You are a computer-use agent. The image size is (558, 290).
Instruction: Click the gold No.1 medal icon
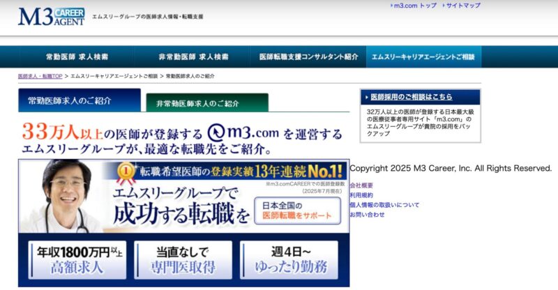point(126,173)
